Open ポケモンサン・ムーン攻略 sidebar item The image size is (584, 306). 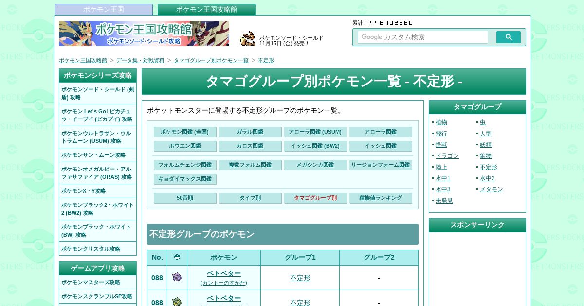tap(98, 155)
